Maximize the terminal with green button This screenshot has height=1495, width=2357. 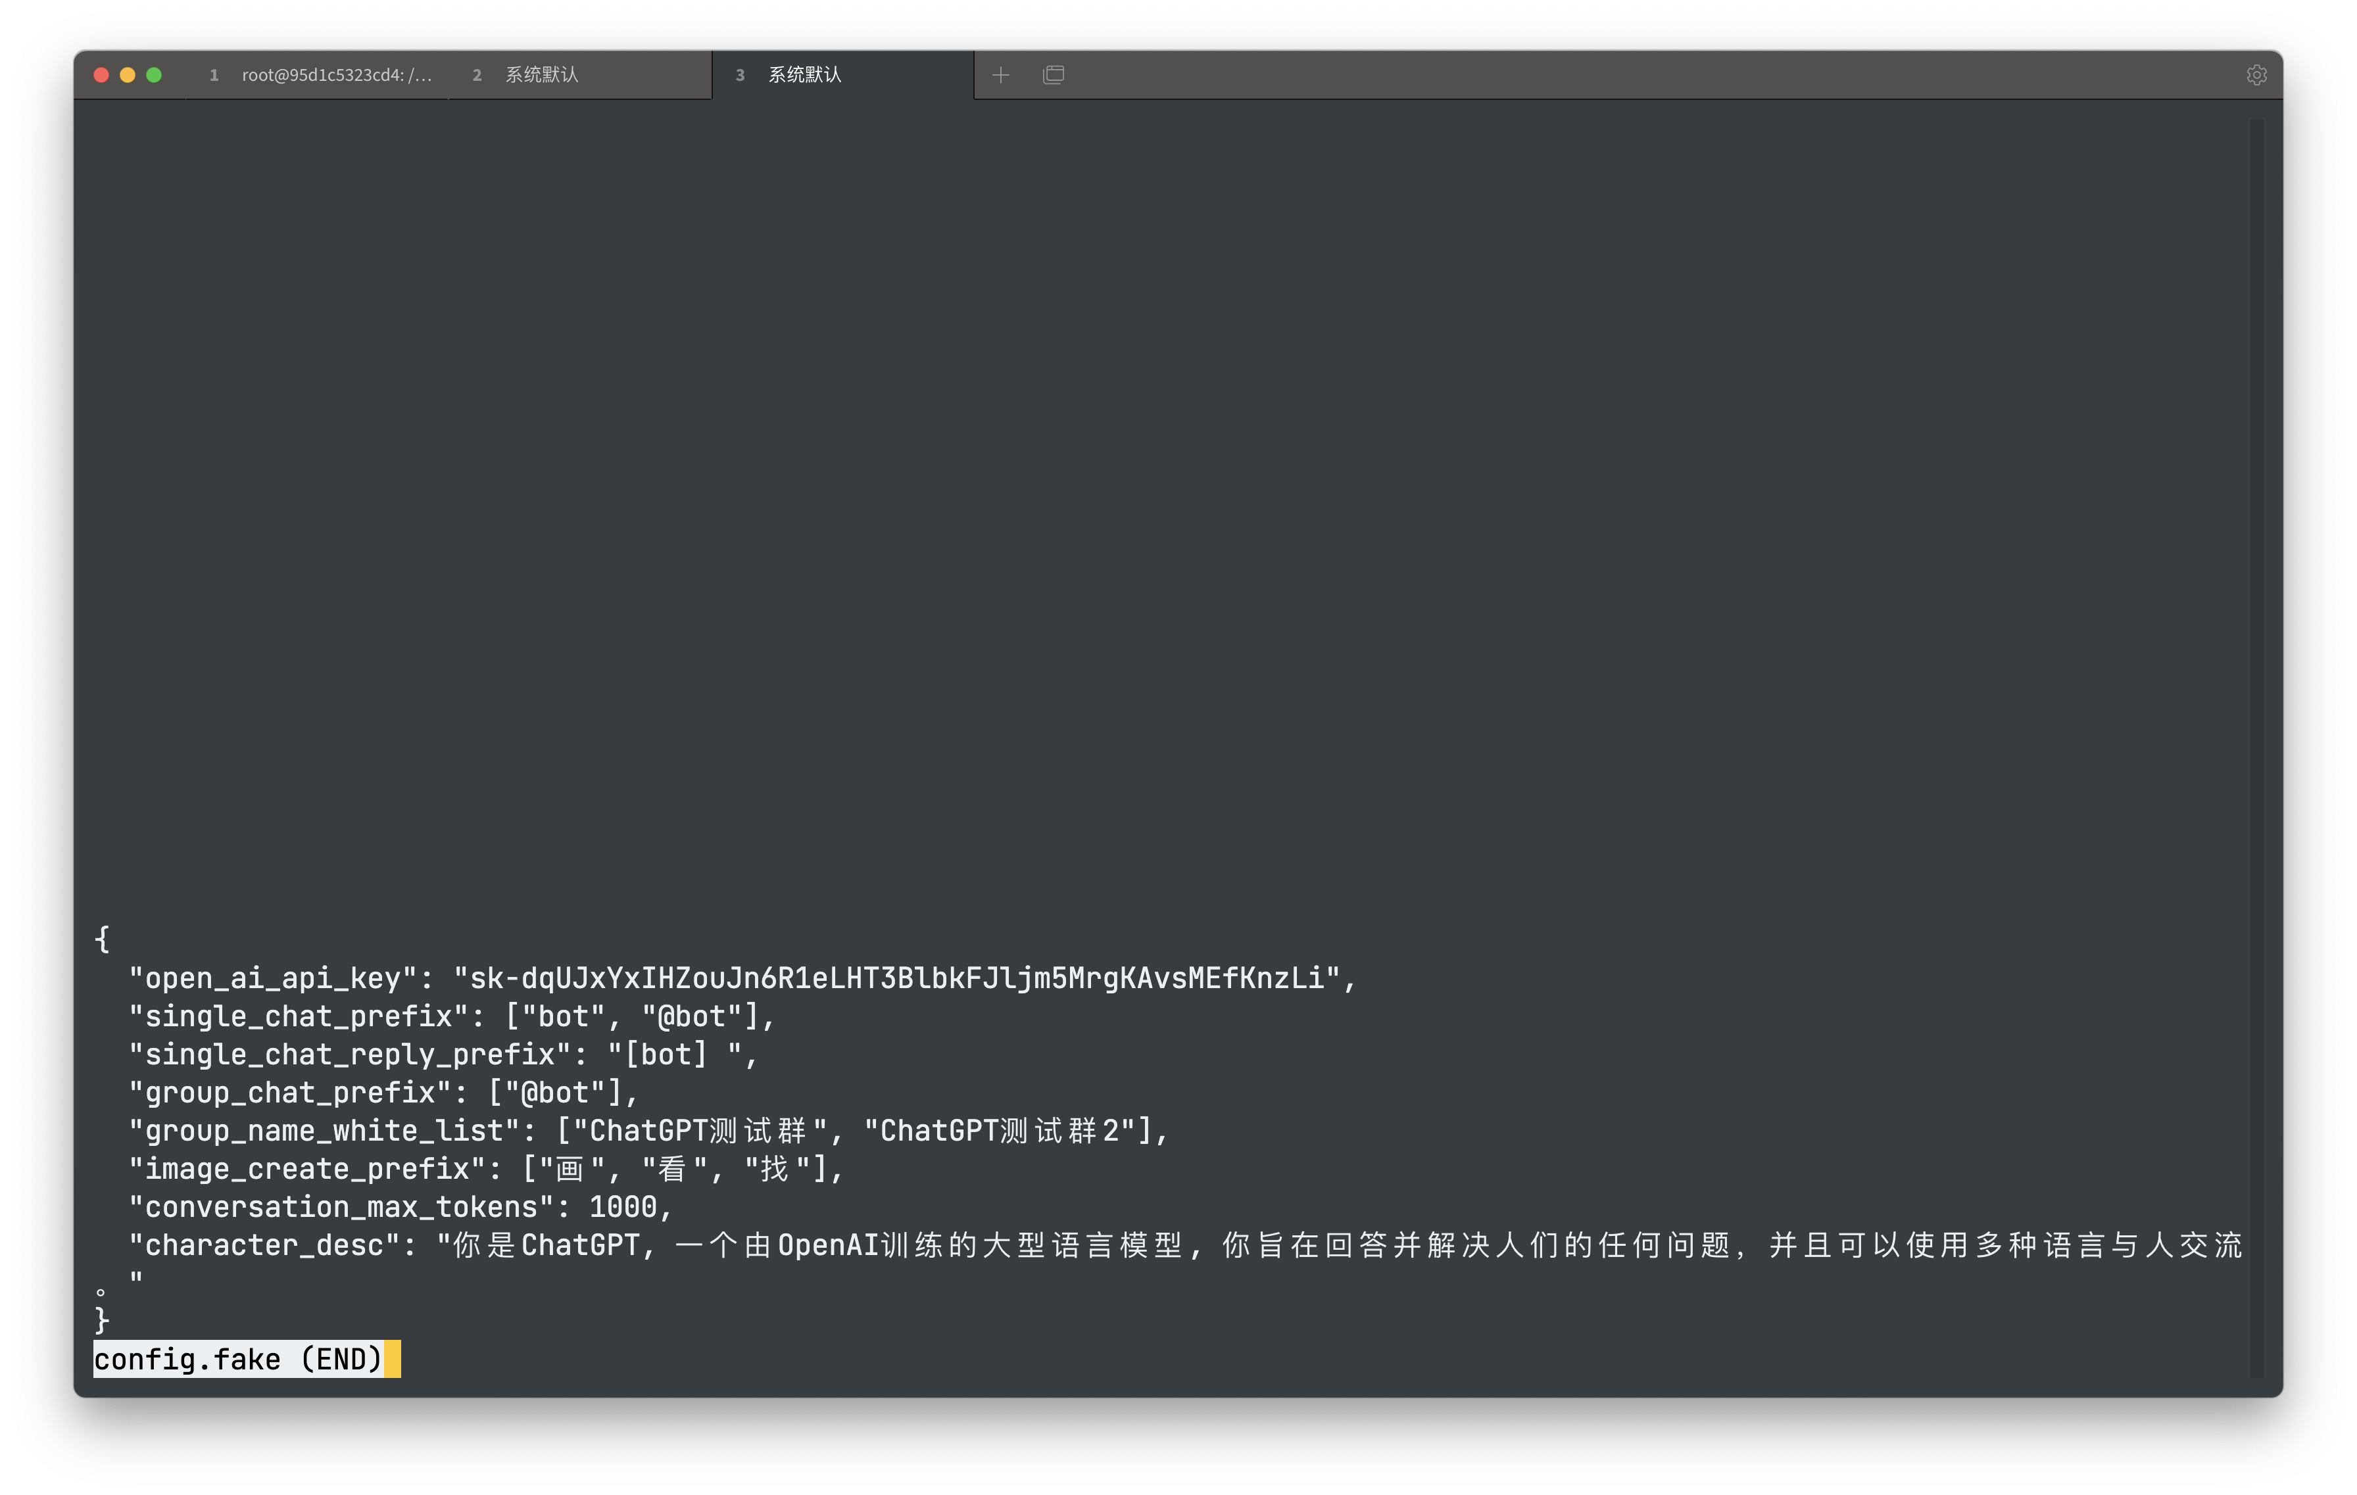pyautogui.click(x=154, y=76)
